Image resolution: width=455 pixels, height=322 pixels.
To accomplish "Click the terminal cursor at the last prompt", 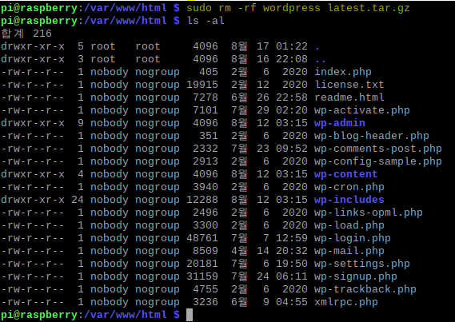I will pos(190,315).
